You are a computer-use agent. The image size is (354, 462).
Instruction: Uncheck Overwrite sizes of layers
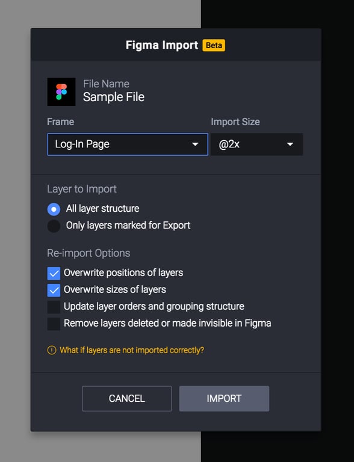54,290
